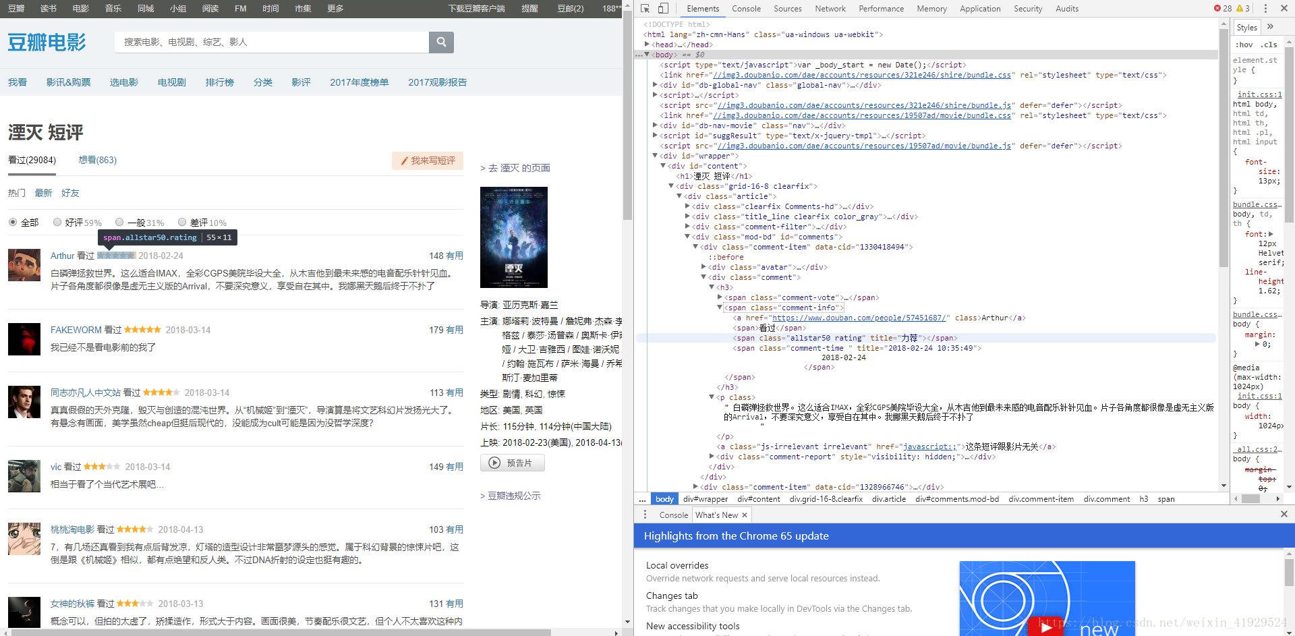Select the 一般 31% radio button
The height and width of the screenshot is (636, 1295).
[119, 222]
